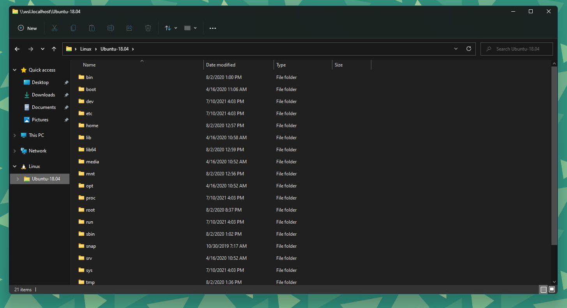The height and width of the screenshot is (308, 567).
Task: Click the scrollbar down arrow
Action: (555, 282)
